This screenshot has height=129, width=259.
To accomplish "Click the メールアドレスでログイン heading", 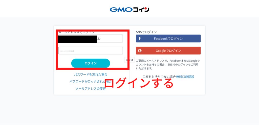I will [x=76, y=32].
